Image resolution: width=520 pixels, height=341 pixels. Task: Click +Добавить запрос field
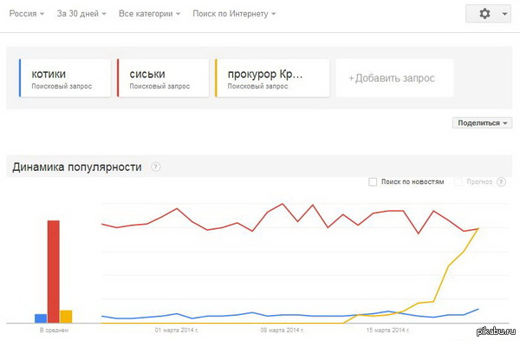tap(394, 78)
